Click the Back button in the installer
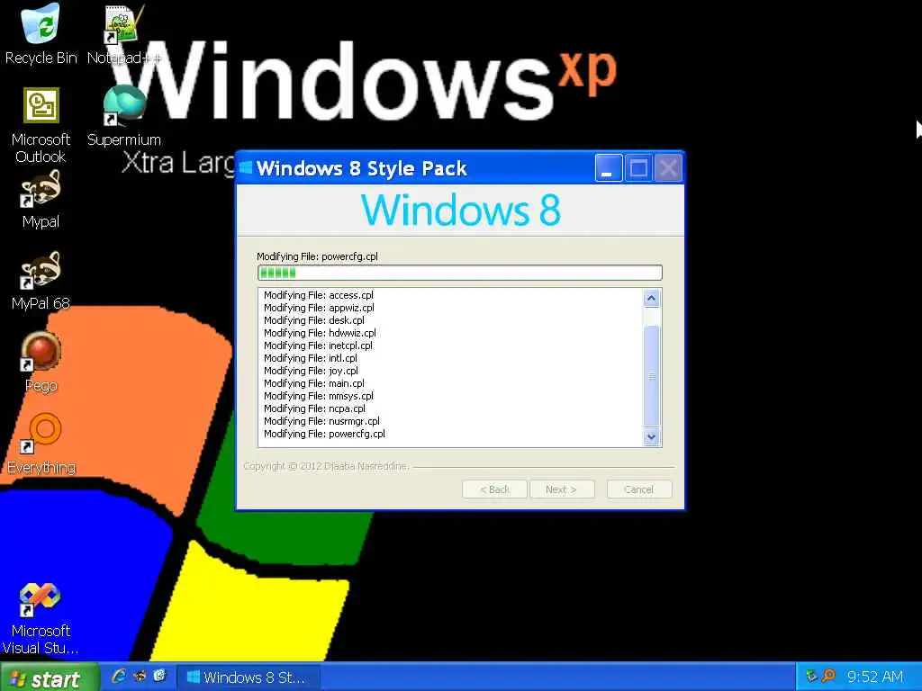922x691 pixels. click(494, 489)
